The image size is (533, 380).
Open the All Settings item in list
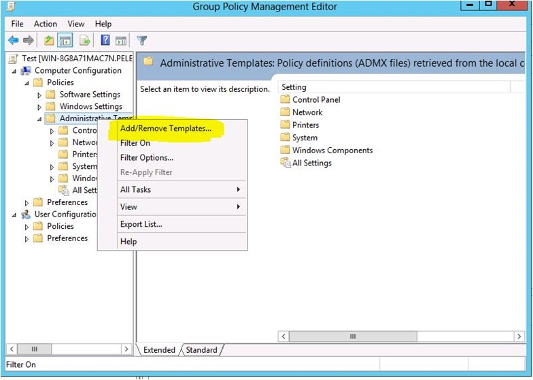coord(311,163)
